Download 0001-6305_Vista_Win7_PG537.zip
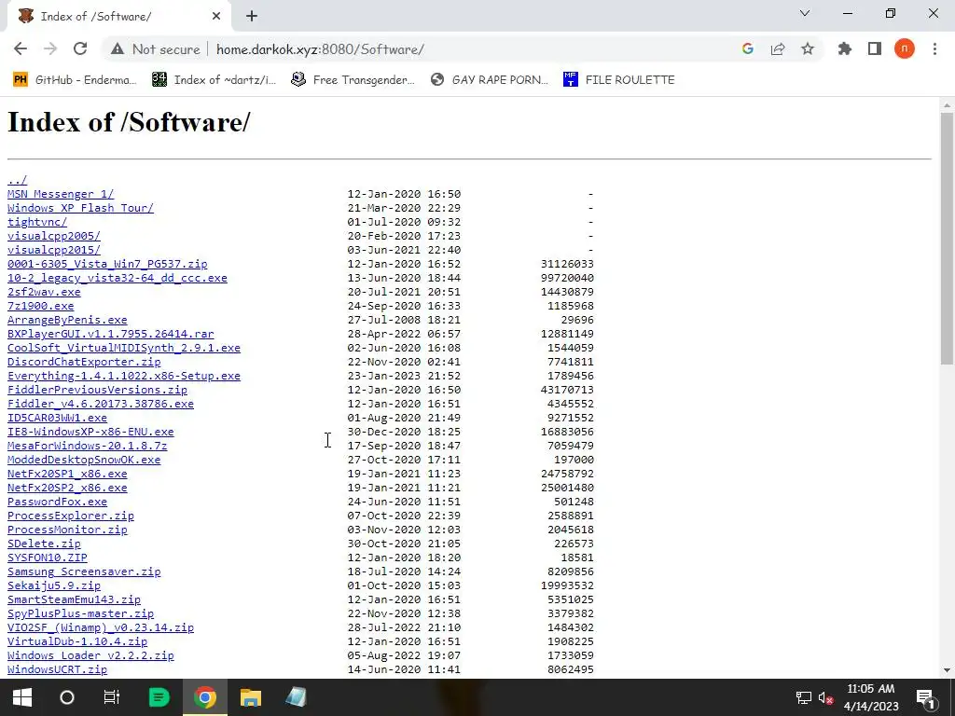 (x=107, y=264)
